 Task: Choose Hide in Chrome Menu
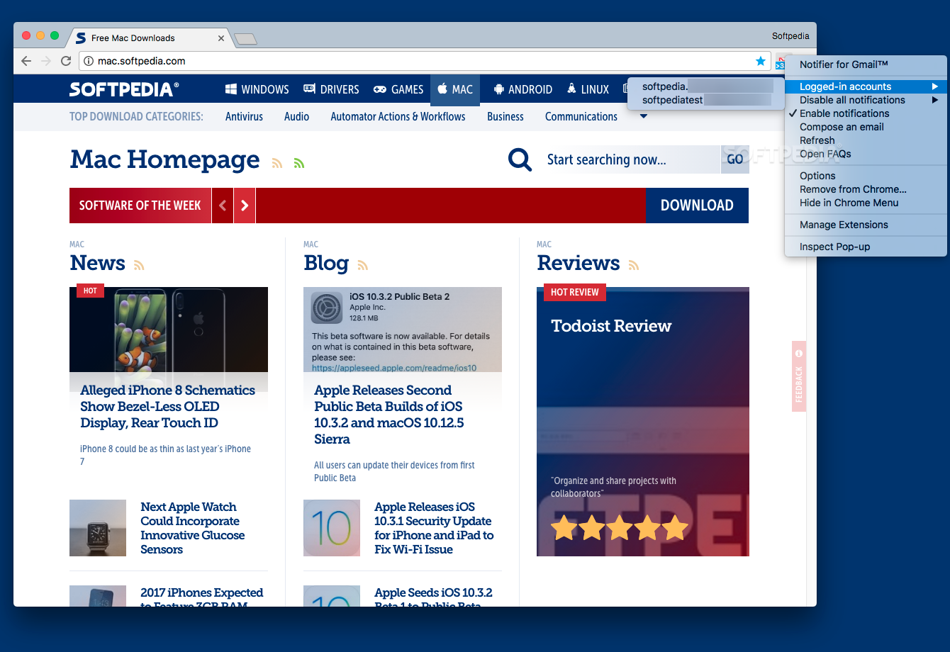[x=866, y=203]
